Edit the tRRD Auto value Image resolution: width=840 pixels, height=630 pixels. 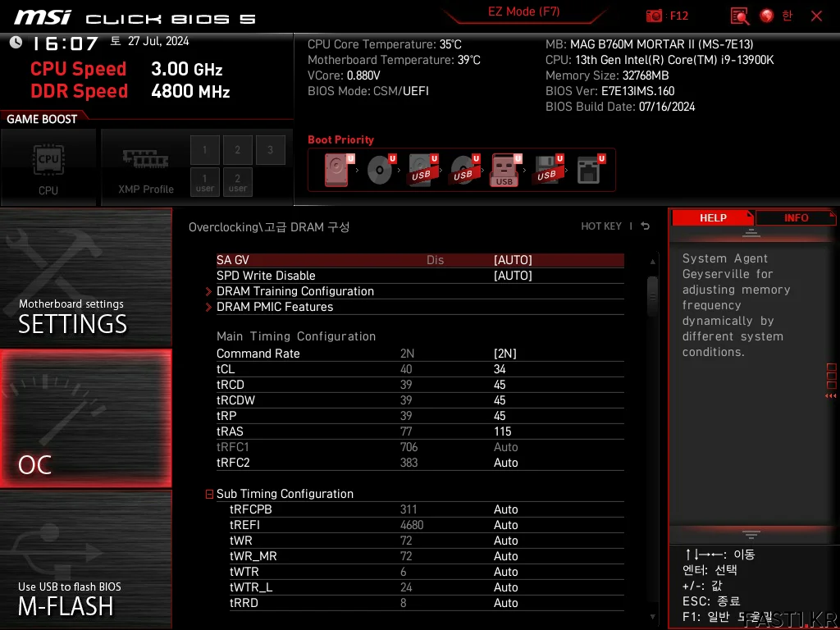click(505, 603)
